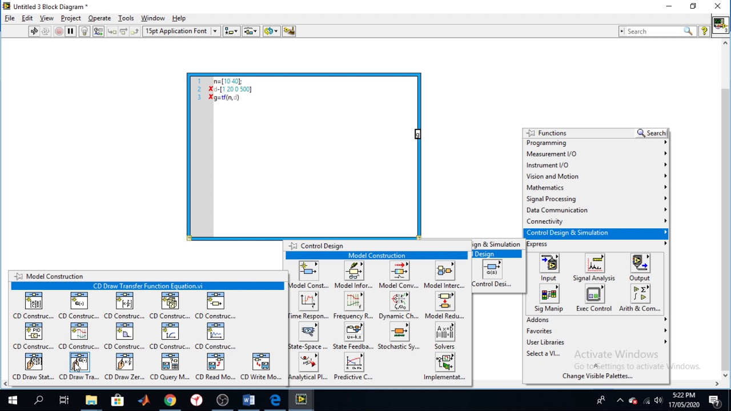Click the Clean Up Diagram broom icon
Image resolution: width=731 pixels, height=411 pixels.
click(288, 31)
